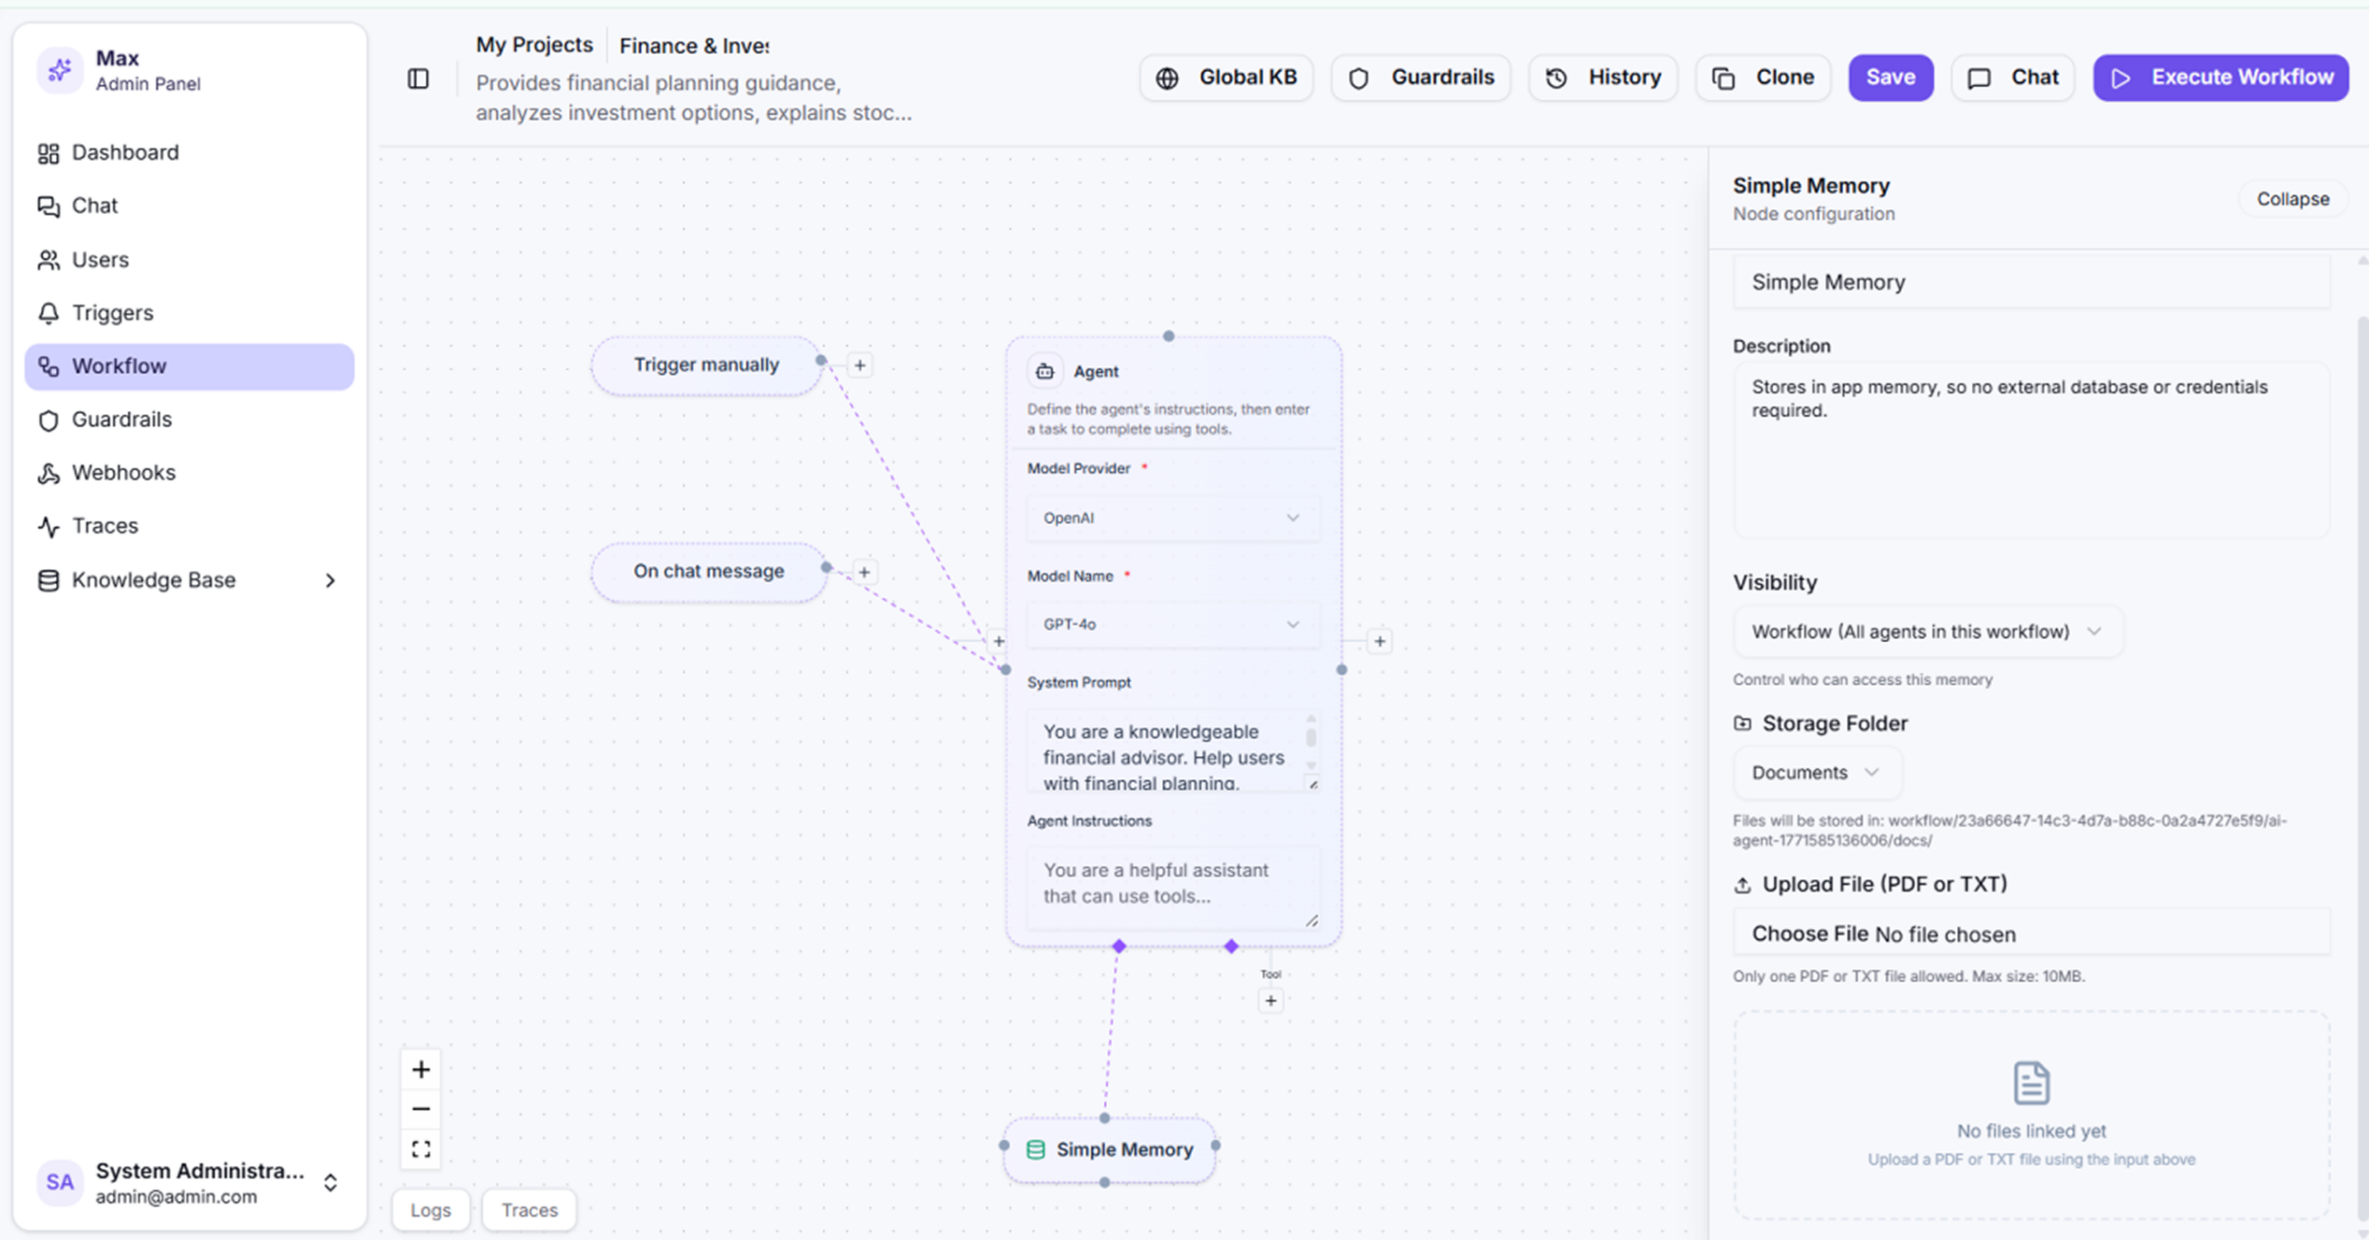Toggle the sidebar panel icon

click(418, 79)
